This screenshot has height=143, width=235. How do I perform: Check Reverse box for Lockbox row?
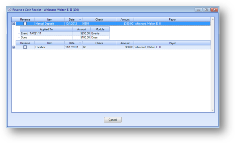(25, 47)
